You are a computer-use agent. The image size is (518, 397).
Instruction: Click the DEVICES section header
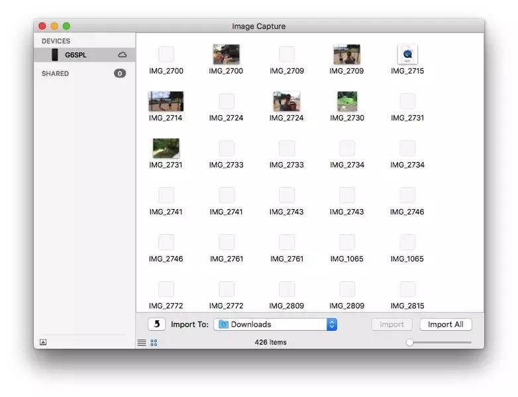point(56,41)
